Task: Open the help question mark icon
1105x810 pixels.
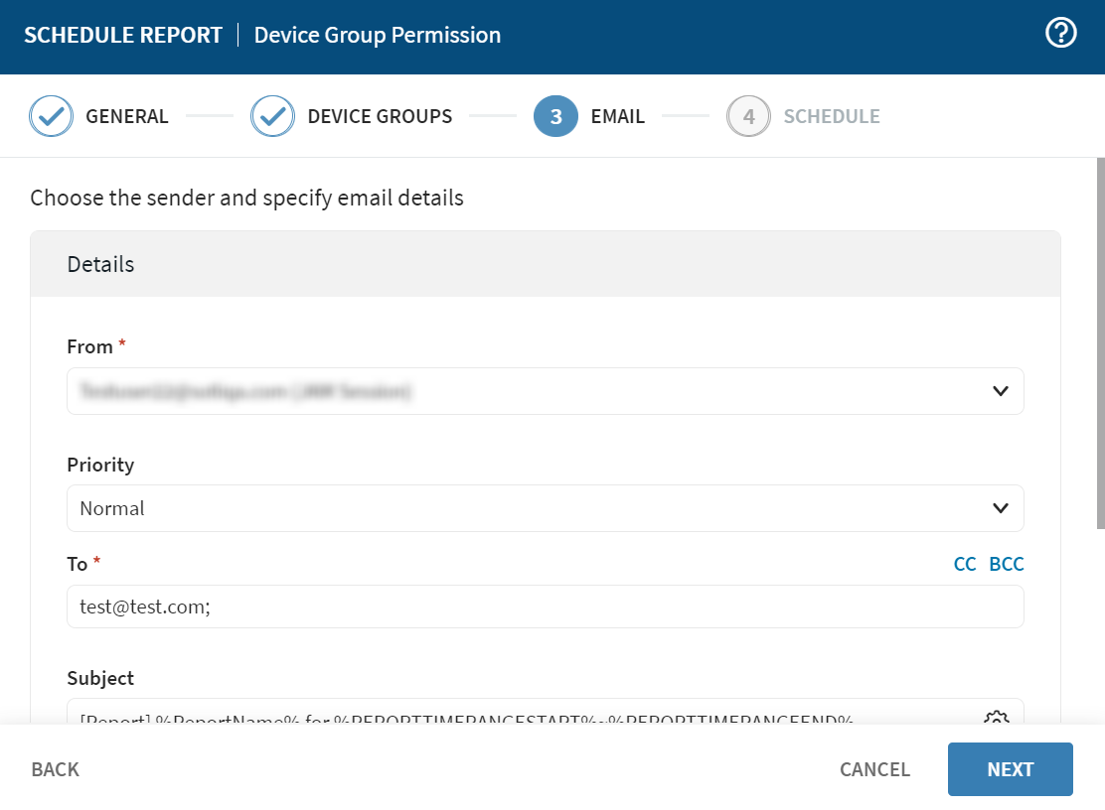Action: [x=1061, y=34]
